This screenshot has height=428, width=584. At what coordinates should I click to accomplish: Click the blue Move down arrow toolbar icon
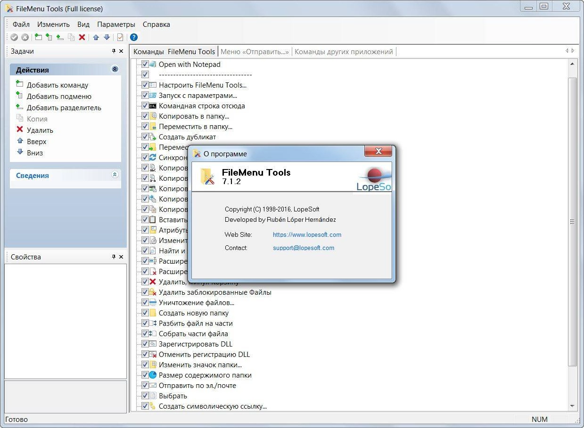(x=107, y=37)
